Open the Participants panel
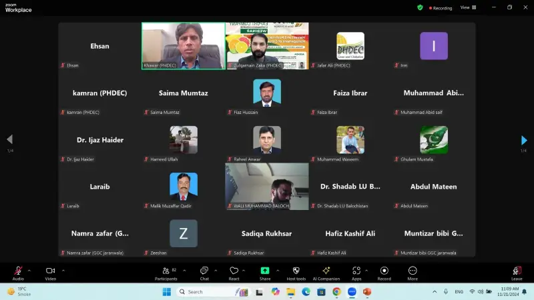The width and height of the screenshot is (534, 300). (x=165, y=271)
